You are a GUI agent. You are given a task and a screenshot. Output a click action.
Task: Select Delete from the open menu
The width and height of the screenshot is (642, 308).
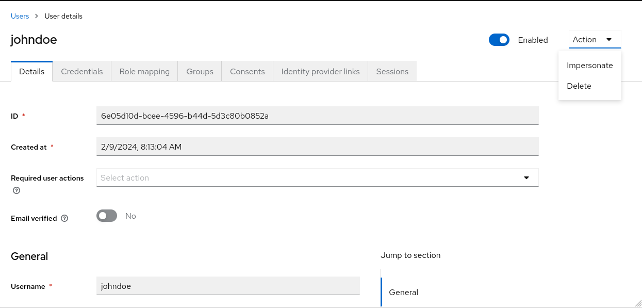(579, 86)
